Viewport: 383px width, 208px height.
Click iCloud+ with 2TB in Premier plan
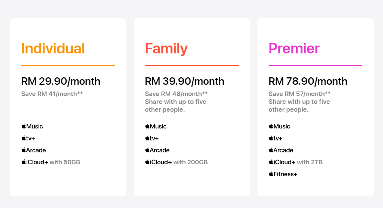click(296, 162)
